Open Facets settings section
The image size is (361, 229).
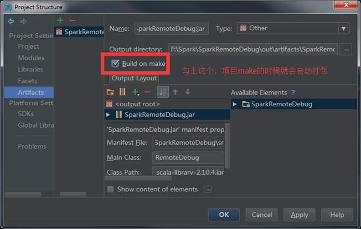28,81
